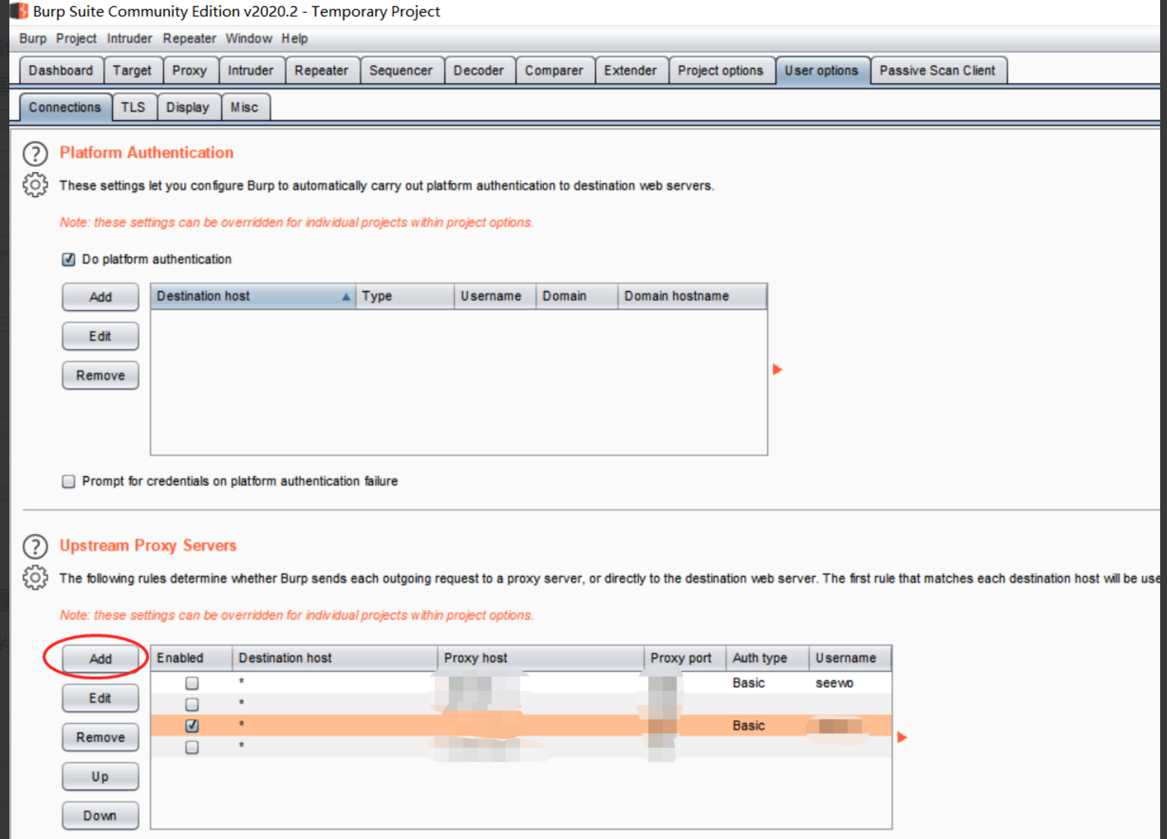1167x839 pixels.
Task: Open the Passive Scan Client tab
Action: [938, 70]
